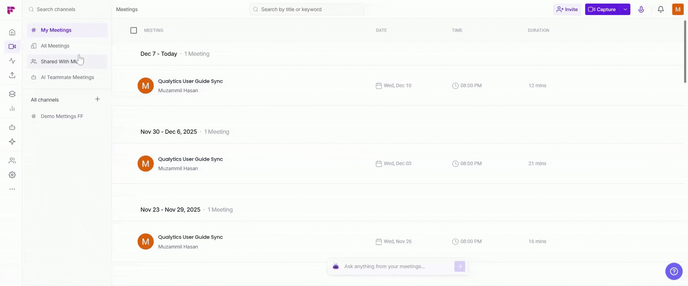Open Settings gear in sidebar
Screen dimensions: 688x286
click(12, 175)
